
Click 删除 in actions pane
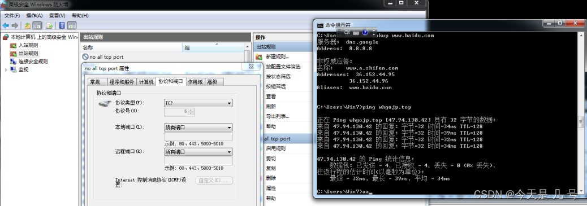[x=271, y=178]
